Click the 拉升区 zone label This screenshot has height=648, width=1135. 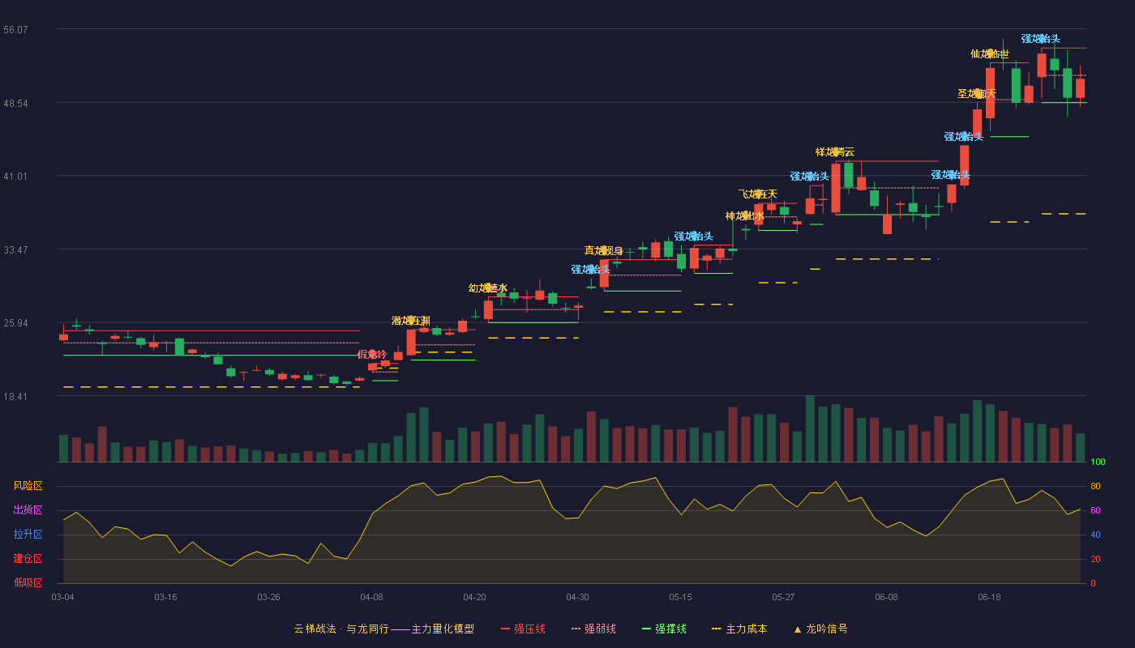(x=28, y=535)
